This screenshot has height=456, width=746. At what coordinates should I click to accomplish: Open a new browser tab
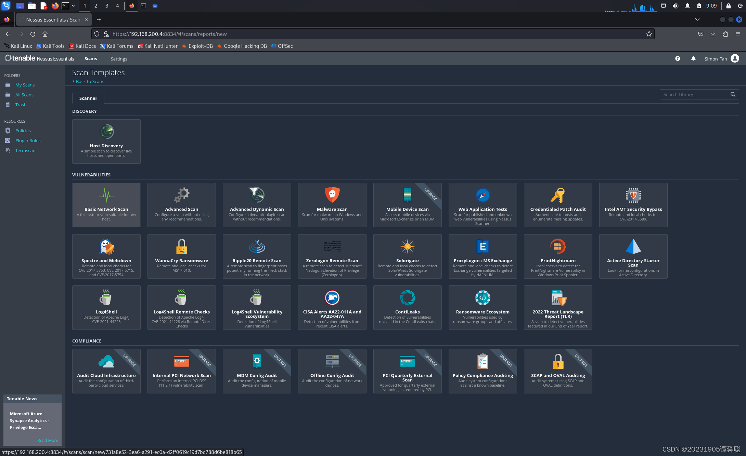click(99, 19)
